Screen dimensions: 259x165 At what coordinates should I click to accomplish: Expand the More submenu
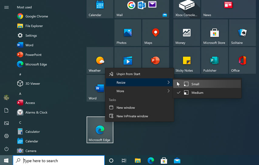coord(139,91)
